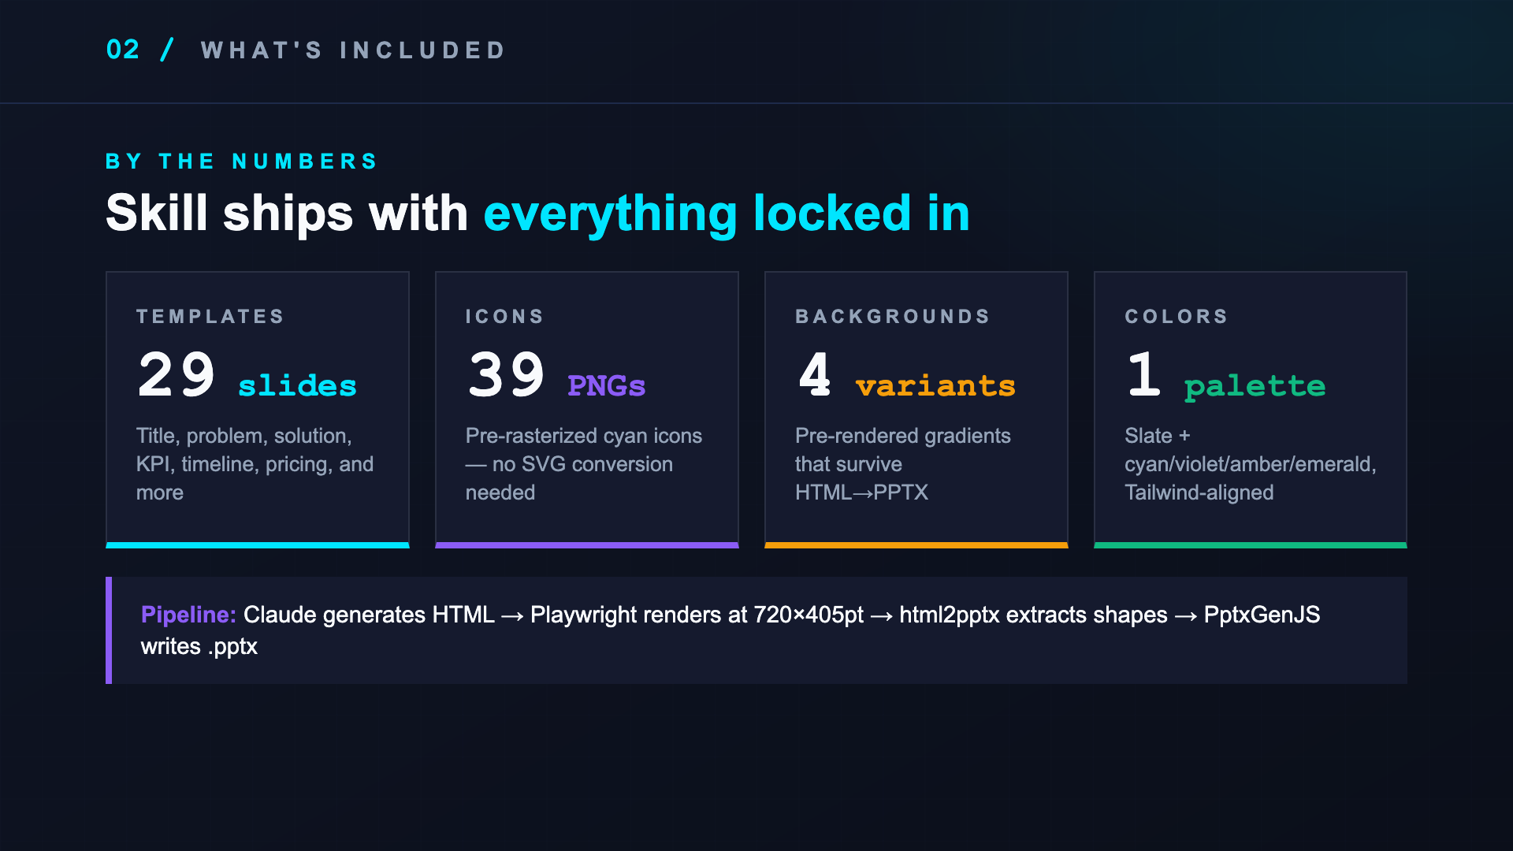Click the cyan accent bar under Templates card
Screen dimensions: 1513x851
(258, 545)
